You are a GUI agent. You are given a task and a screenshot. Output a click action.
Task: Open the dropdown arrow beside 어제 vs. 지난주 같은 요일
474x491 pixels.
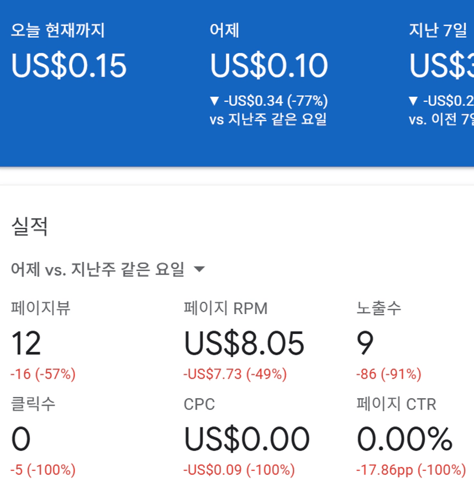[199, 269]
